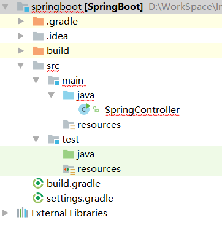This screenshot has width=222, height=236.
Task: Open the settings.gradle file
Action: 80,199
